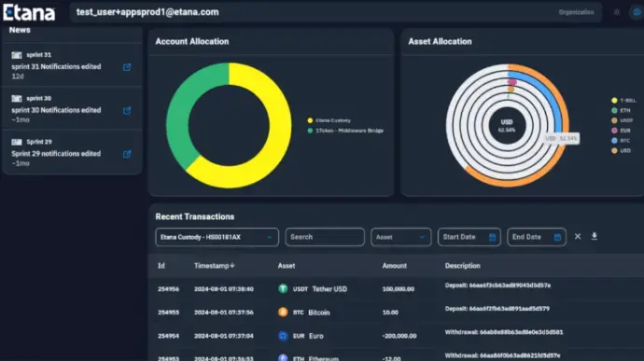The height and width of the screenshot is (361, 644).
Task: Sort transactions by Timestamp column
Action: [x=215, y=266]
